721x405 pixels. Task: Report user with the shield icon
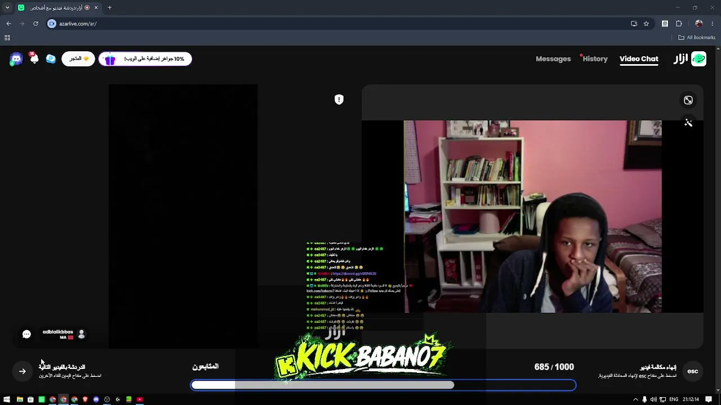coord(339,100)
